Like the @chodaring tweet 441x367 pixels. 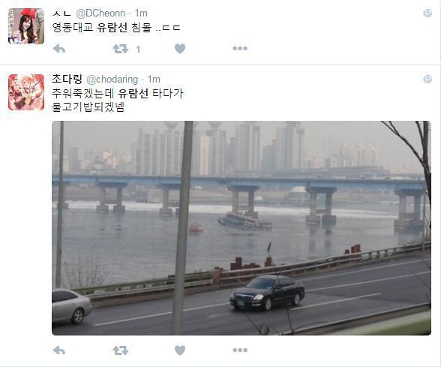180,350
